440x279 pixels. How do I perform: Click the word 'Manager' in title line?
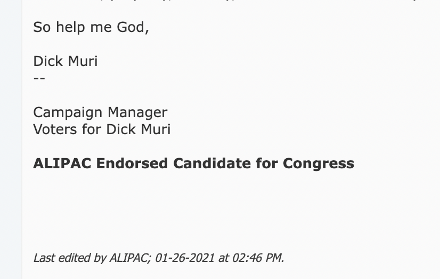(x=137, y=113)
